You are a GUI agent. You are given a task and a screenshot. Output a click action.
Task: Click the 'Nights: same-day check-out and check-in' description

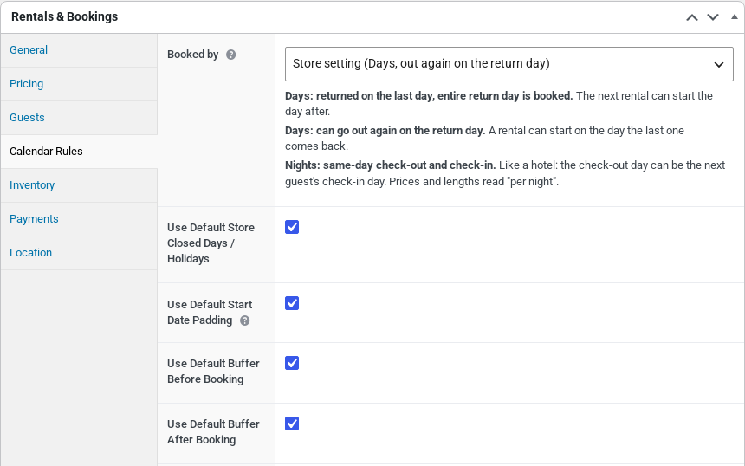(505, 173)
